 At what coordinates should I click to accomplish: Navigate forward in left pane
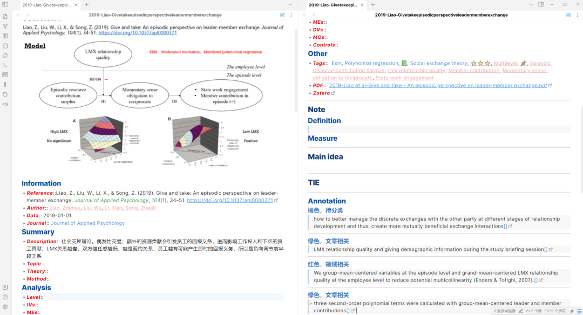(27, 15)
